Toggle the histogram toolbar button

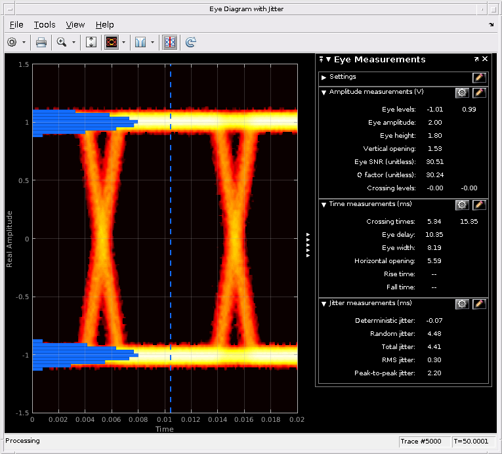[x=140, y=42]
